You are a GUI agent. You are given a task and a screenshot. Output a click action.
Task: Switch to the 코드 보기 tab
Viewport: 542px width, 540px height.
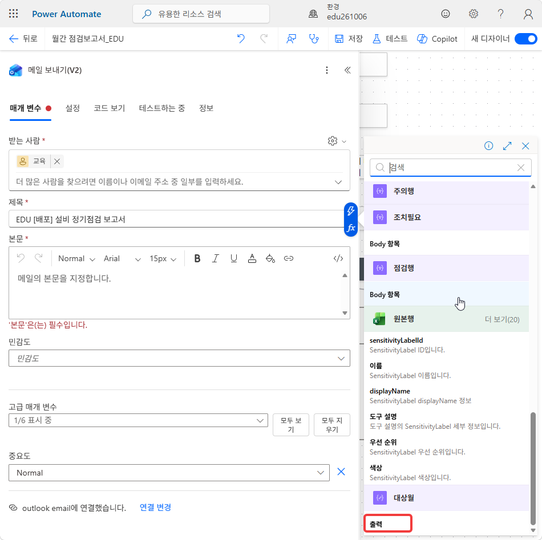tap(109, 108)
